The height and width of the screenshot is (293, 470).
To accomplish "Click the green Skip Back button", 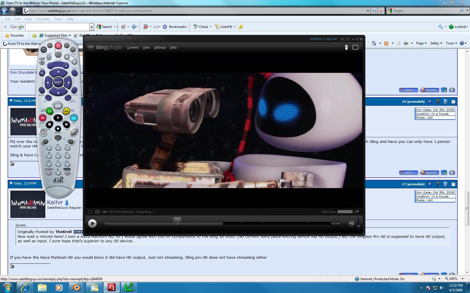I will point(49,111).
